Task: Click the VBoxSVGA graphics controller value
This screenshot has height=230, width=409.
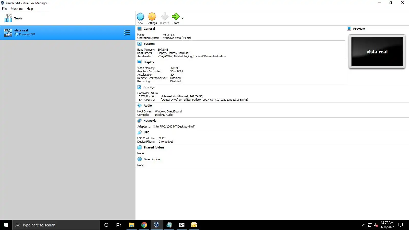Action: [x=177, y=71]
